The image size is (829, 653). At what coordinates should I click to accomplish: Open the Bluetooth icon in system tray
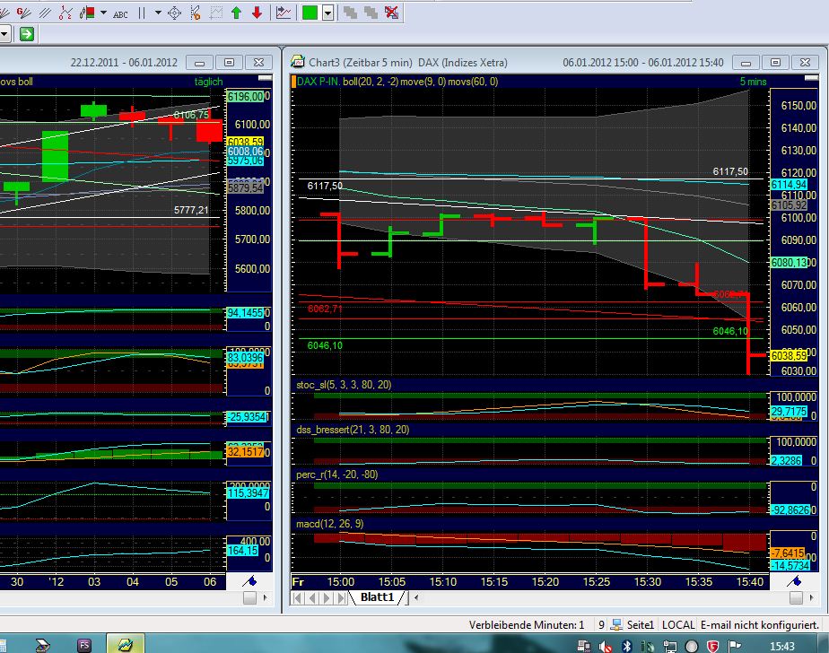point(626,647)
